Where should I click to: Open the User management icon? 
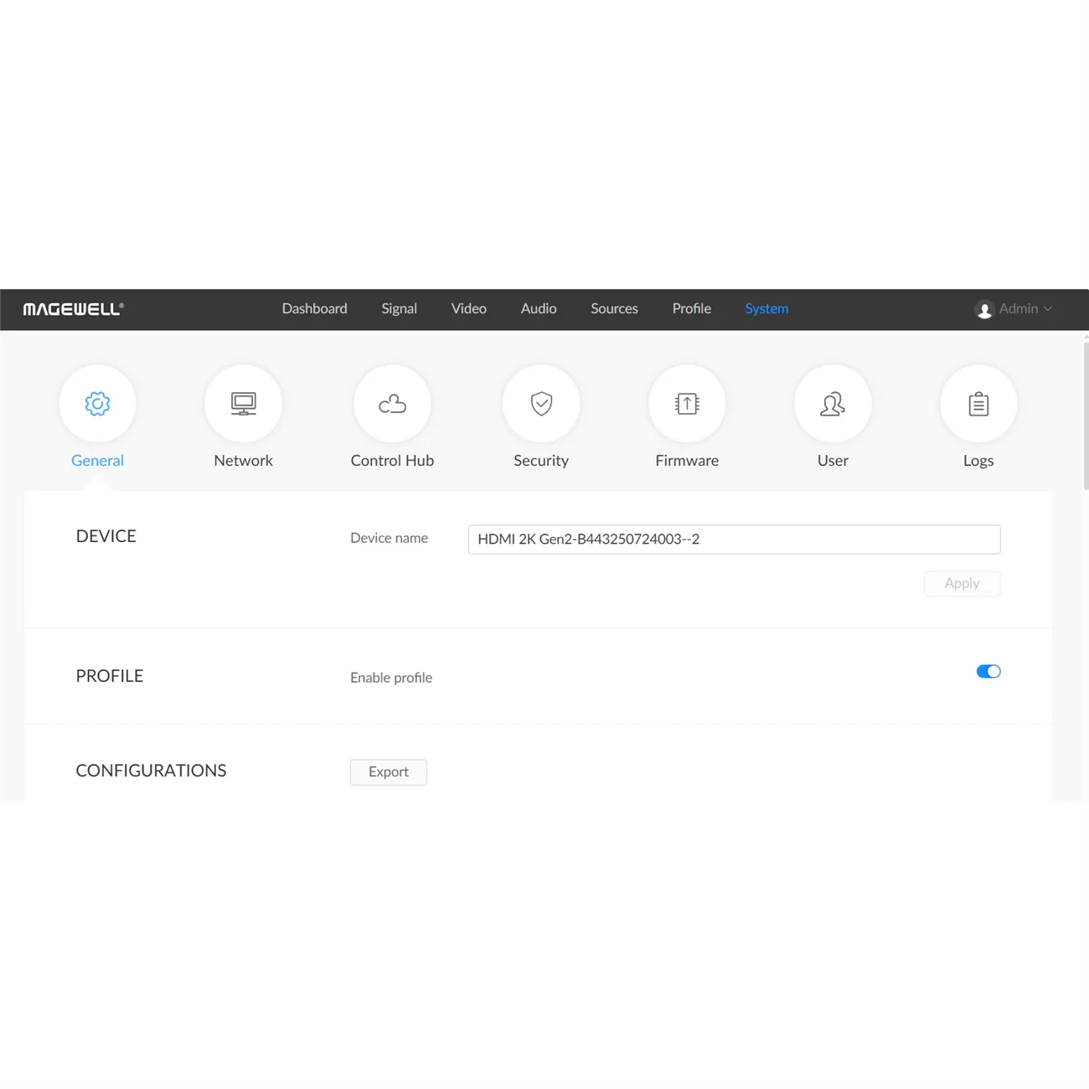[x=832, y=403]
